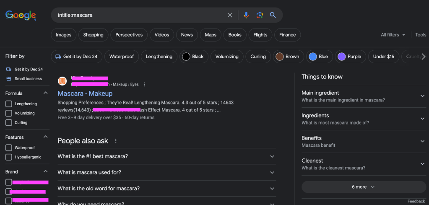This screenshot has height=205, width=429.
Task: Clear the search box with X icon
Action: (x=230, y=15)
